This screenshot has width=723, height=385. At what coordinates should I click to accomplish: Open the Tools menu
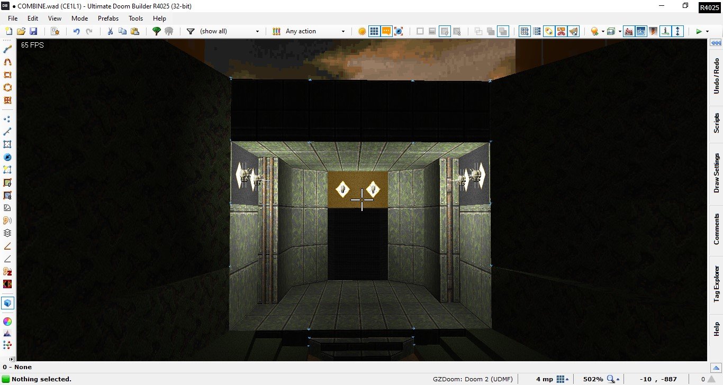(x=136, y=18)
